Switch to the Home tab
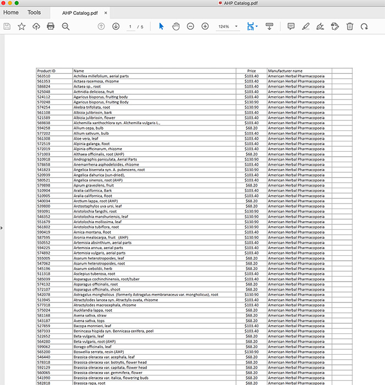385x385 pixels. pos(11,13)
